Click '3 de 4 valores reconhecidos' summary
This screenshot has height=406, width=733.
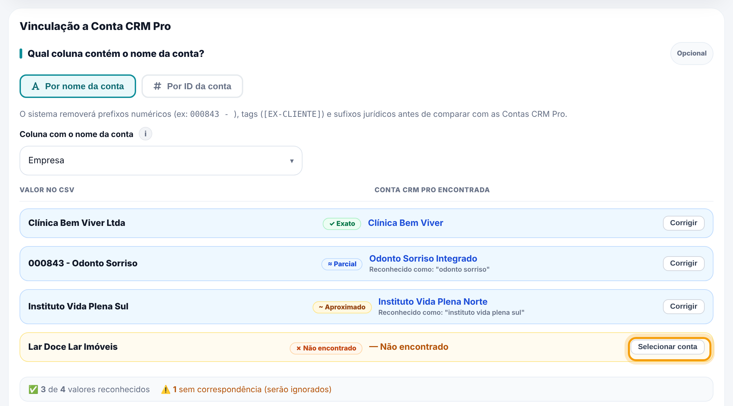(x=95, y=390)
